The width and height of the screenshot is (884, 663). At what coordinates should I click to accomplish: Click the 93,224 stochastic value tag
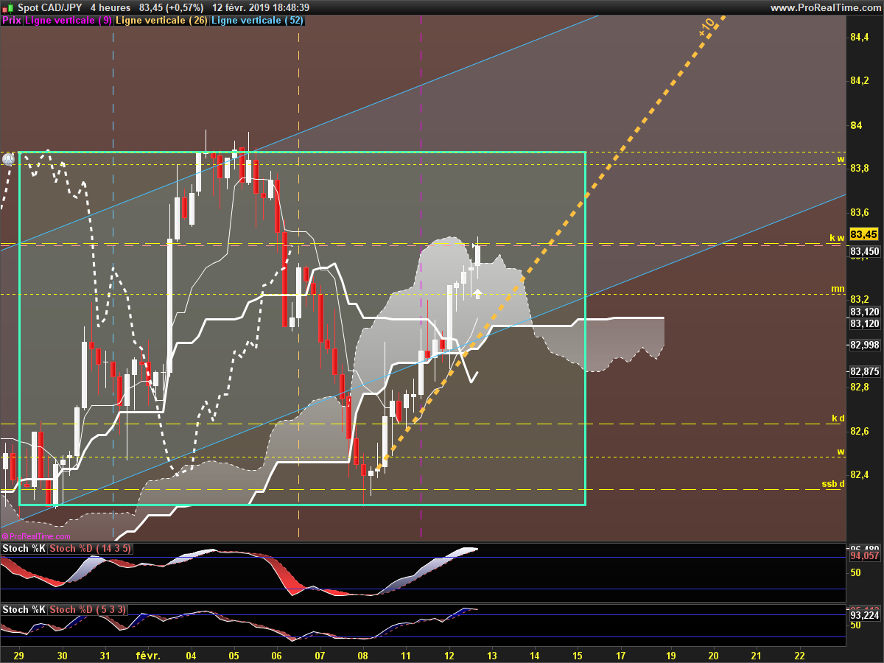[864, 616]
